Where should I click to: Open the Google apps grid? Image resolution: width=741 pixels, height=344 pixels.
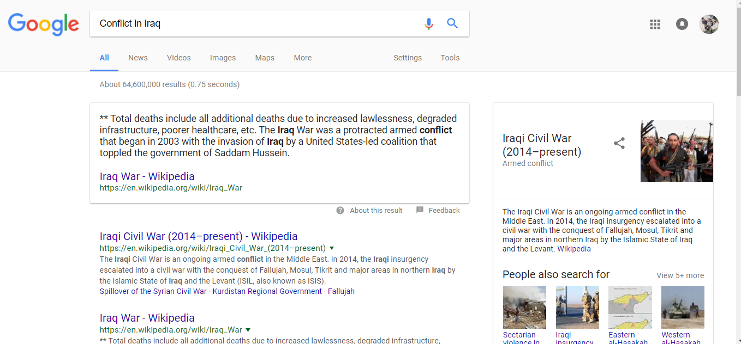pos(655,24)
